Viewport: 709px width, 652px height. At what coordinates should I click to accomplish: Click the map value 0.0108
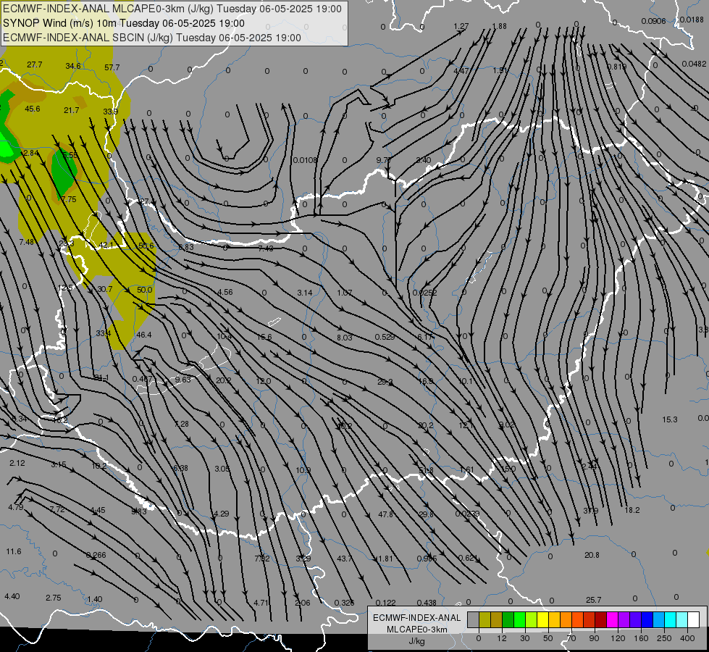pos(305,160)
